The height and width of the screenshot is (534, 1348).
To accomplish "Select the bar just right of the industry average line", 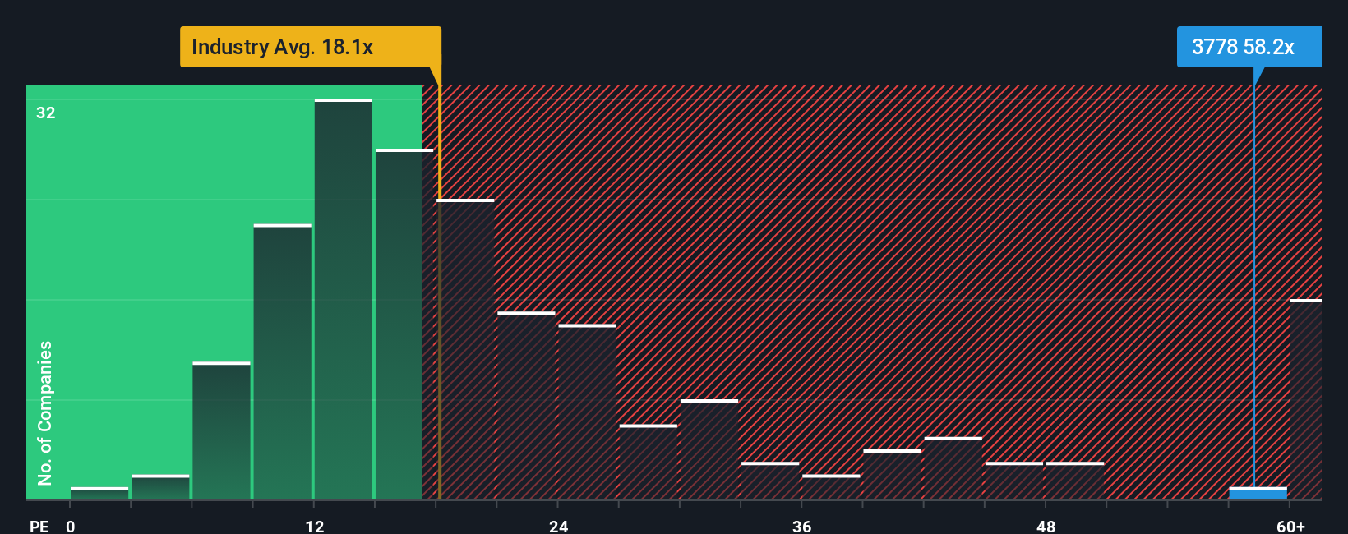I will 466,349.
